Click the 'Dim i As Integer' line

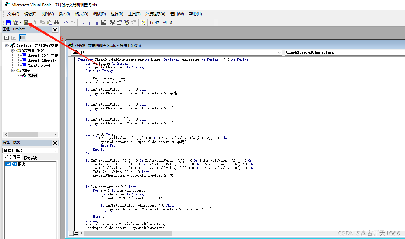[100, 71]
